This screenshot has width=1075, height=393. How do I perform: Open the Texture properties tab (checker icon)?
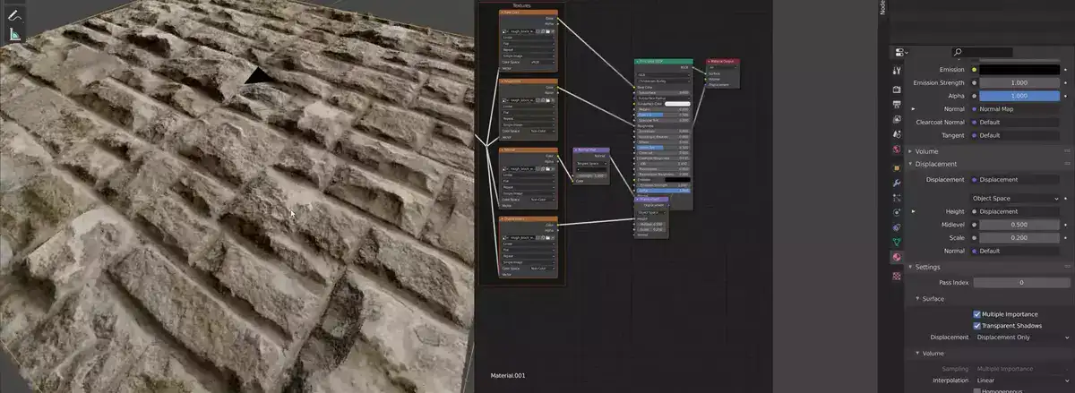(x=897, y=276)
